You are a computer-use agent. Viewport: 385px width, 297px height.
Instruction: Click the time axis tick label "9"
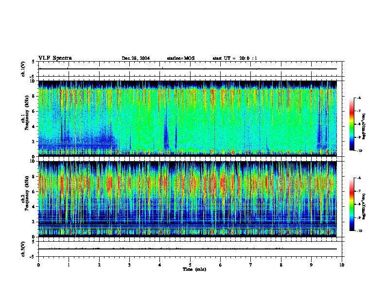pos(311,265)
